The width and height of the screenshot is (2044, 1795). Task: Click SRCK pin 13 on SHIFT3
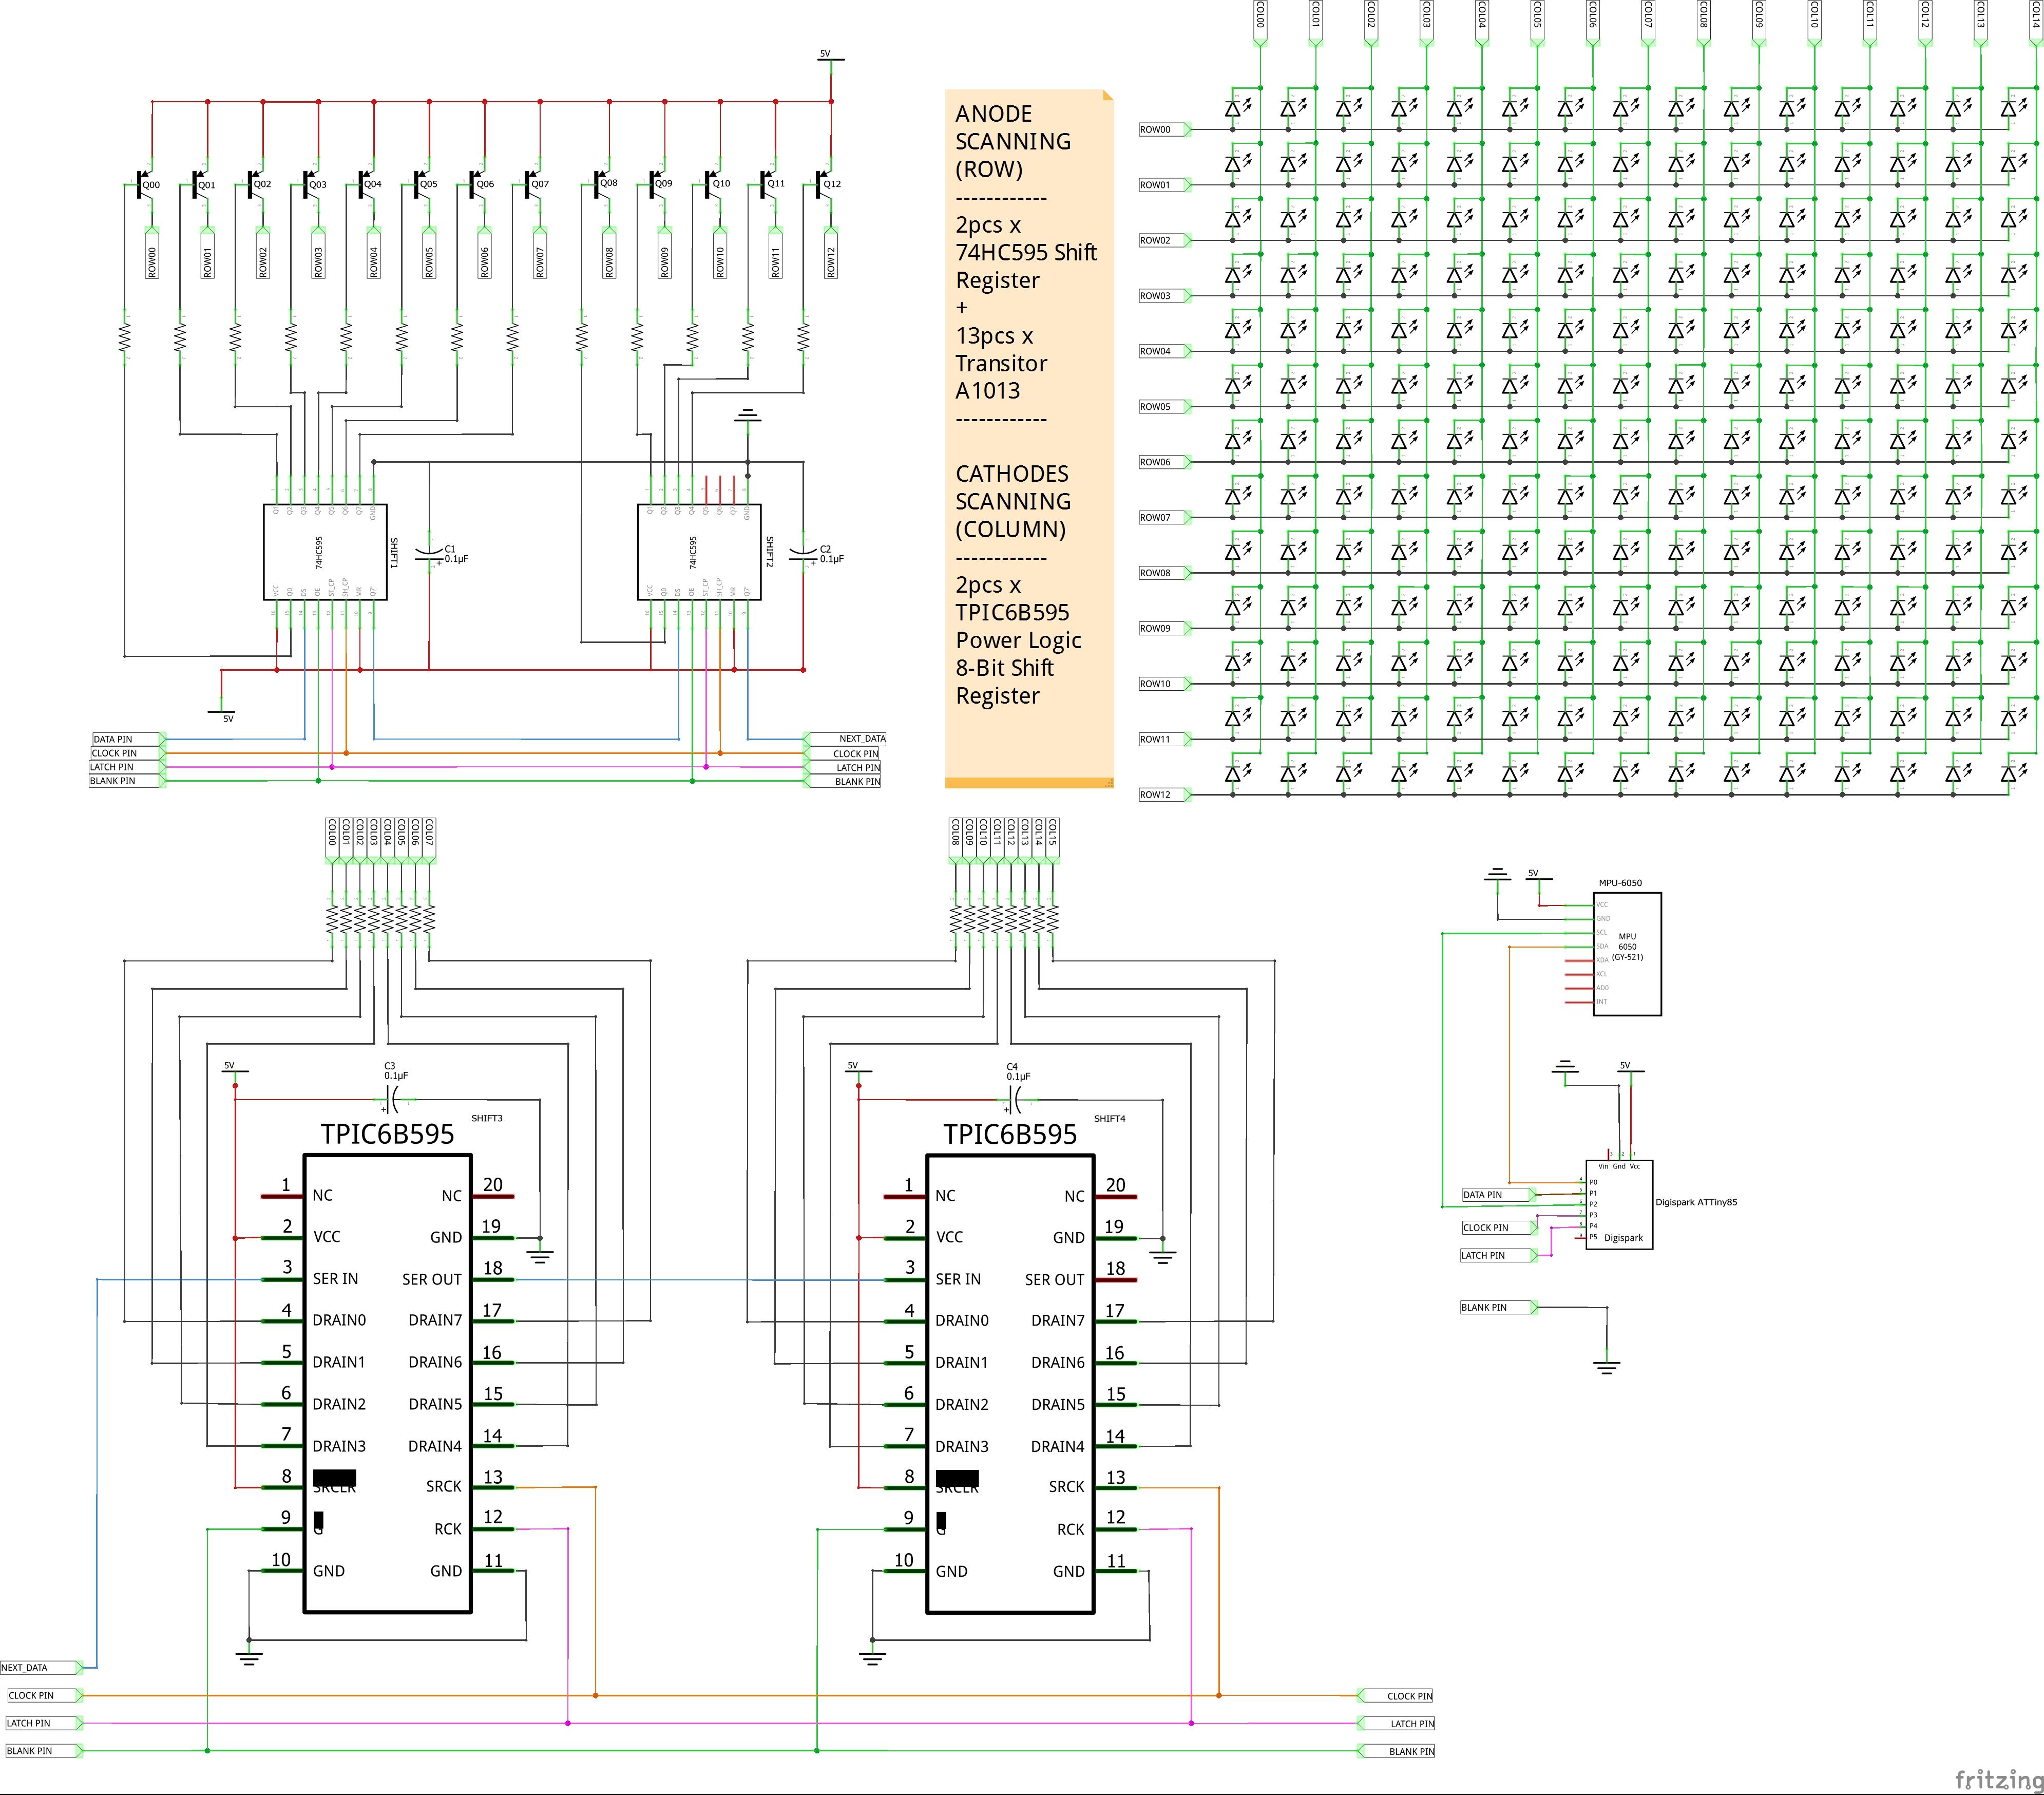click(493, 1488)
